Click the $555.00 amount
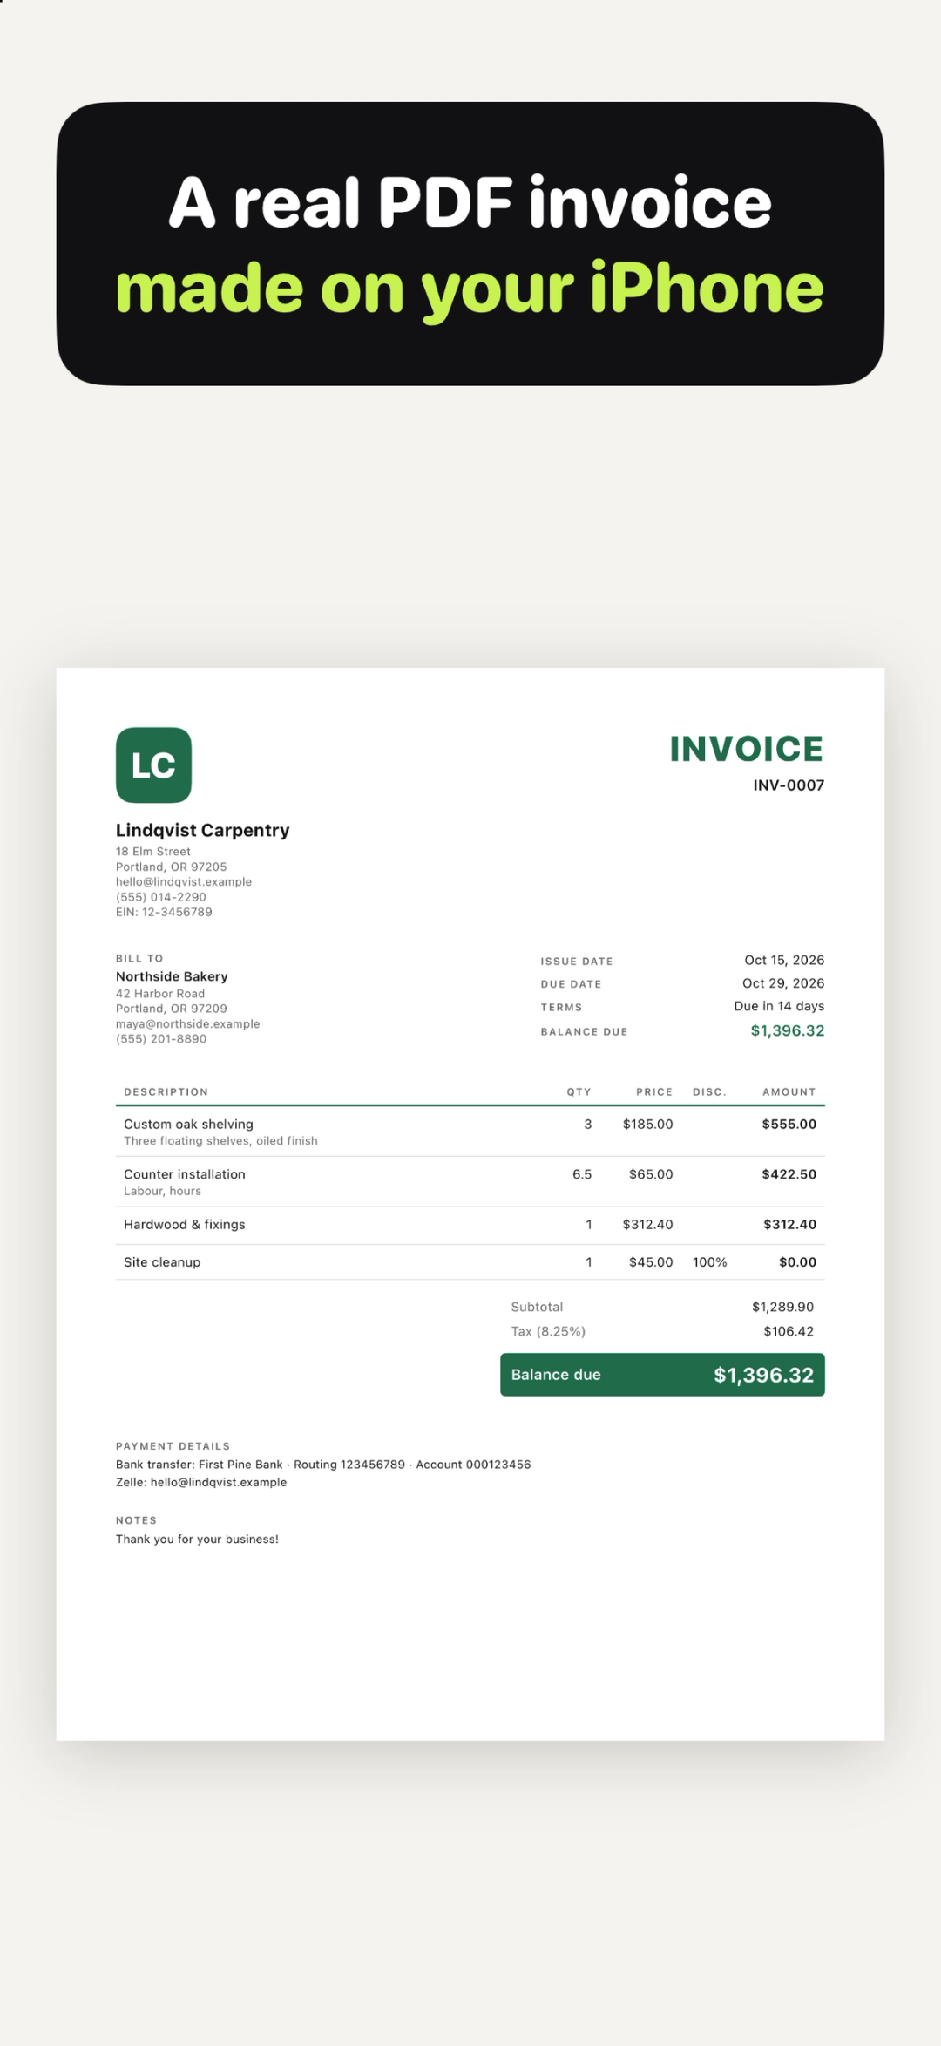 [x=789, y=1124]
